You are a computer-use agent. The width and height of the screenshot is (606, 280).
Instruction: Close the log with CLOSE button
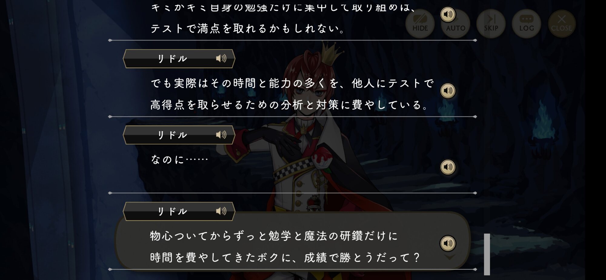coord(562,24)
